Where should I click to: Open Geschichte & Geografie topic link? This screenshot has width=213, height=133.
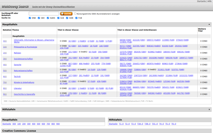24,94
